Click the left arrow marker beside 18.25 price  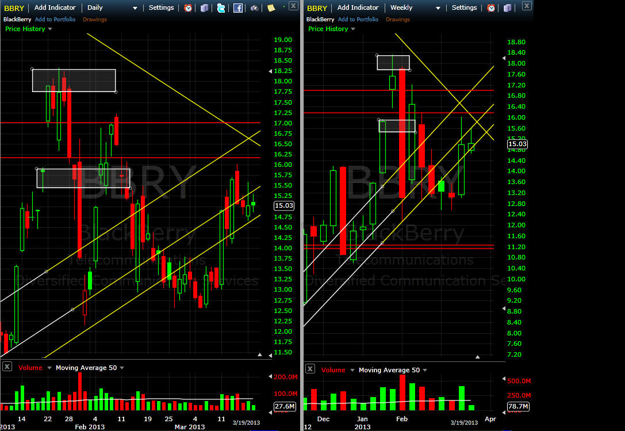pyautogui.click(x=270, y=71)
